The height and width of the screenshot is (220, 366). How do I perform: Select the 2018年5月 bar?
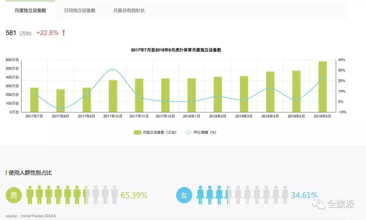click(297, 92)
